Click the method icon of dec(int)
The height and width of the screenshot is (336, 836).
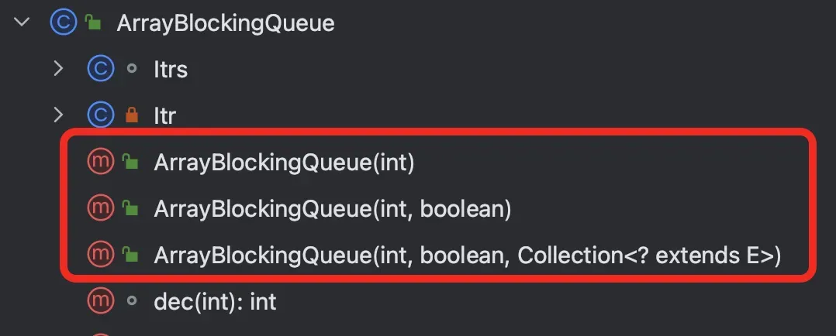click(x=101, y=300)
